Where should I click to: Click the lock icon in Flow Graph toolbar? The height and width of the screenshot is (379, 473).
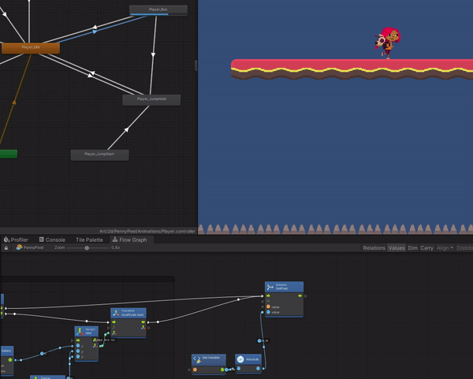pos(6,247)
